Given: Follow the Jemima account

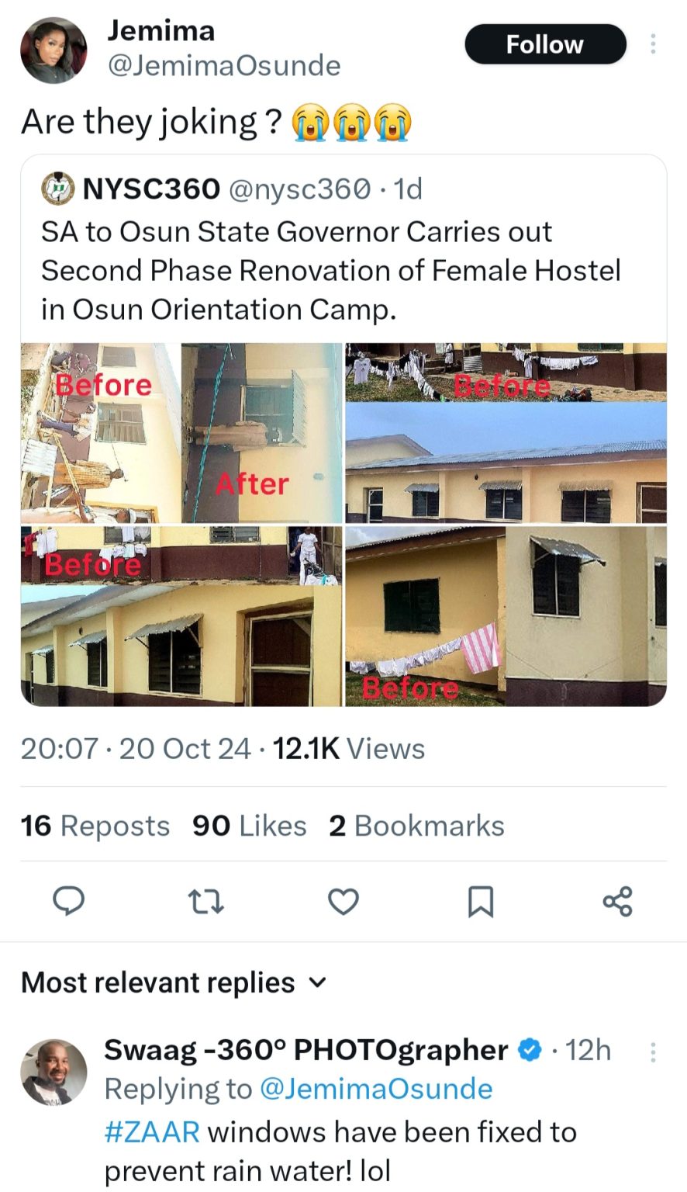Looking at the screenshot, I should point(545,44).
